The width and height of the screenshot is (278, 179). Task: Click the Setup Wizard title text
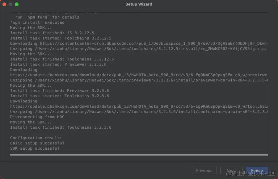tap(139, 4)
